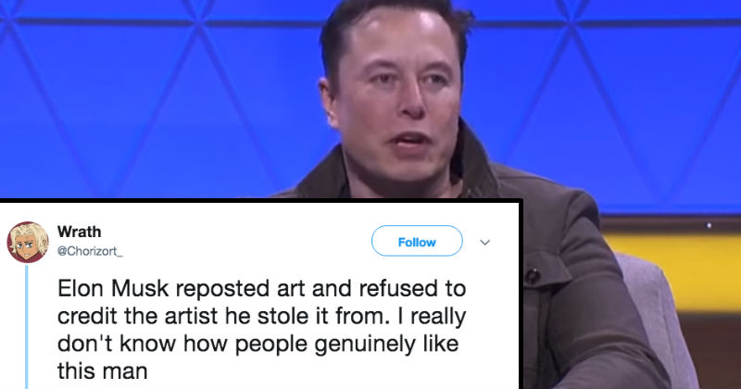Select the tweet line "don't know how people"
Viewport: 741px width, 389px height.
[x=258, y=344]
